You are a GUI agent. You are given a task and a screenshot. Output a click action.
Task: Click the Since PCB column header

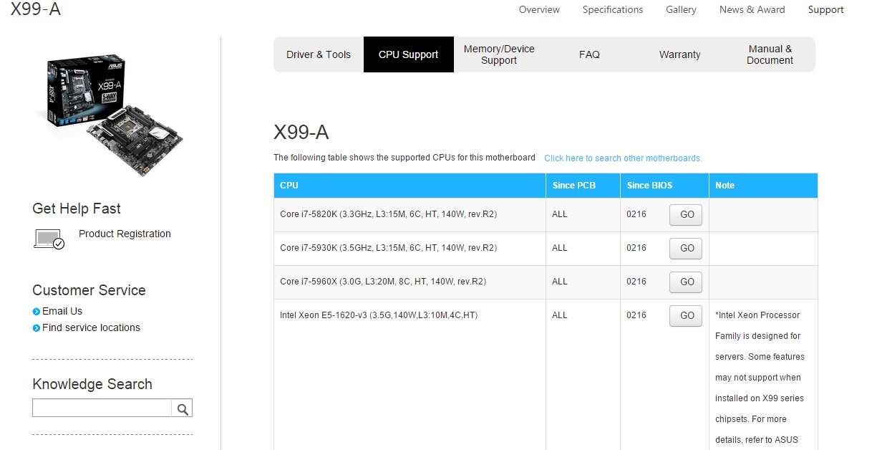tap(583, 186)
